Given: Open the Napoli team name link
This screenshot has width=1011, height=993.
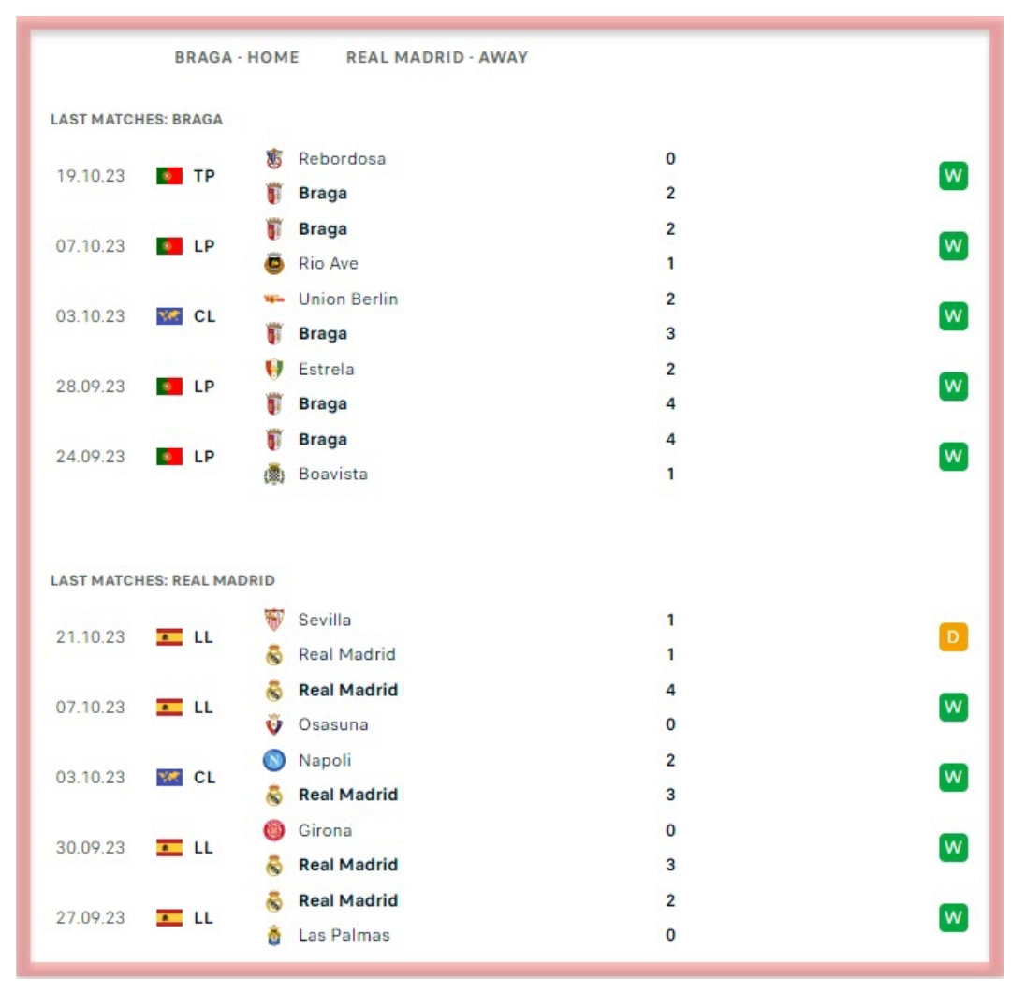Looking at the screenshot, I should point(325,761).
